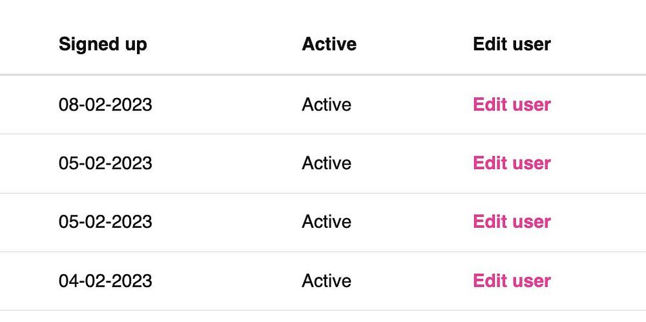Select the 04-02-2023 signup date cell
The image size is (646, 322).
pos(105,281)
